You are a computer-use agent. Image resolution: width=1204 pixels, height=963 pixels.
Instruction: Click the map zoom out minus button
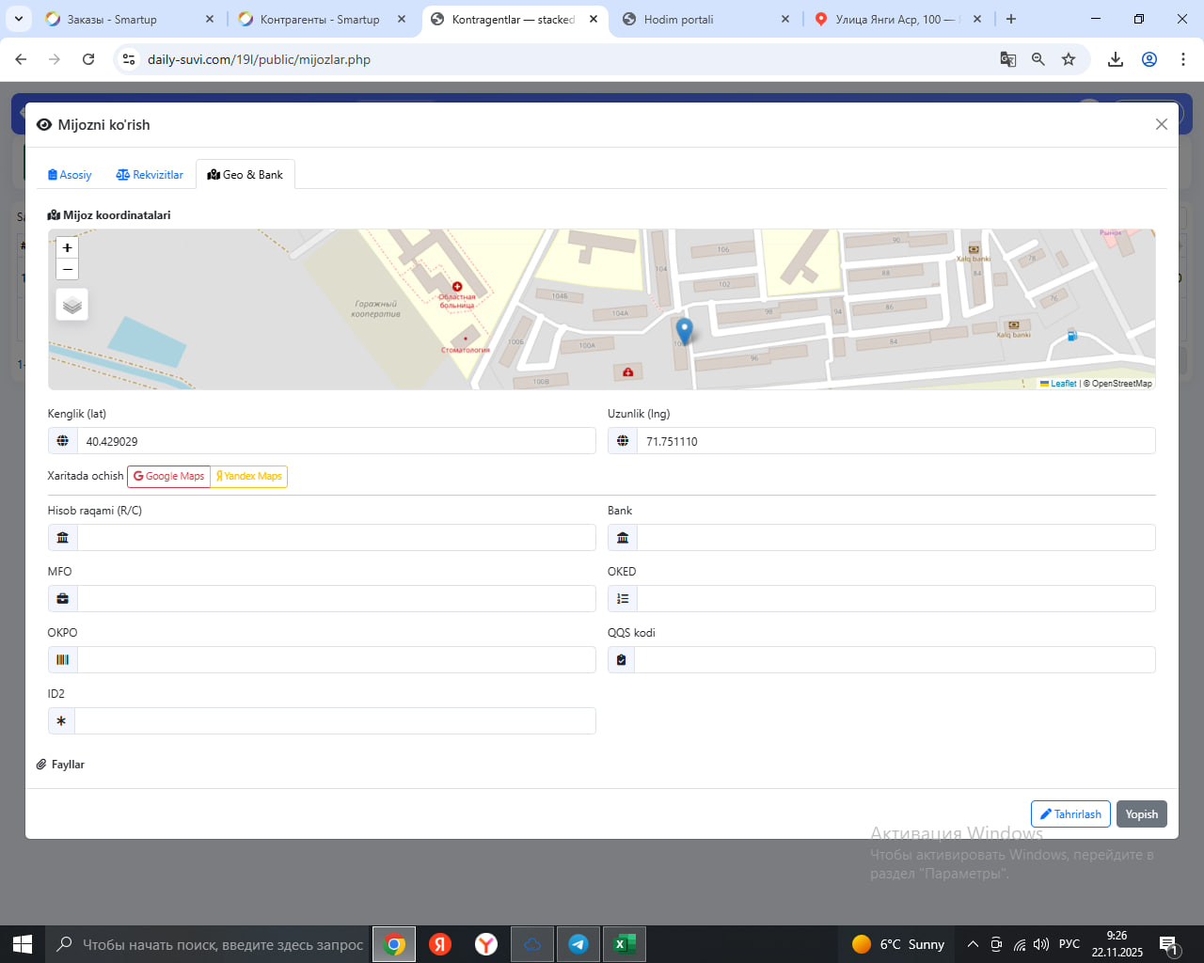pos(67,270)
